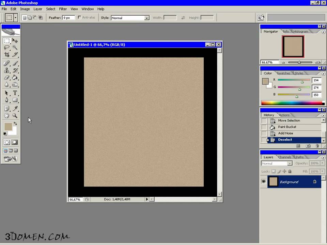Open the tool preset picker arrow

click(x=15, y=18)
